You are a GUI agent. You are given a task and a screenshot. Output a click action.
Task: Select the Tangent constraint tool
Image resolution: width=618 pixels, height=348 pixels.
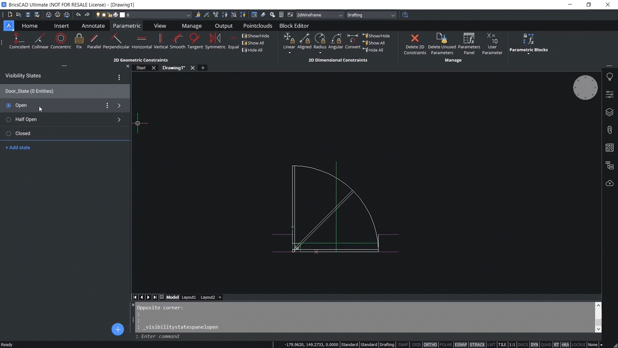[x=195, y=41]
